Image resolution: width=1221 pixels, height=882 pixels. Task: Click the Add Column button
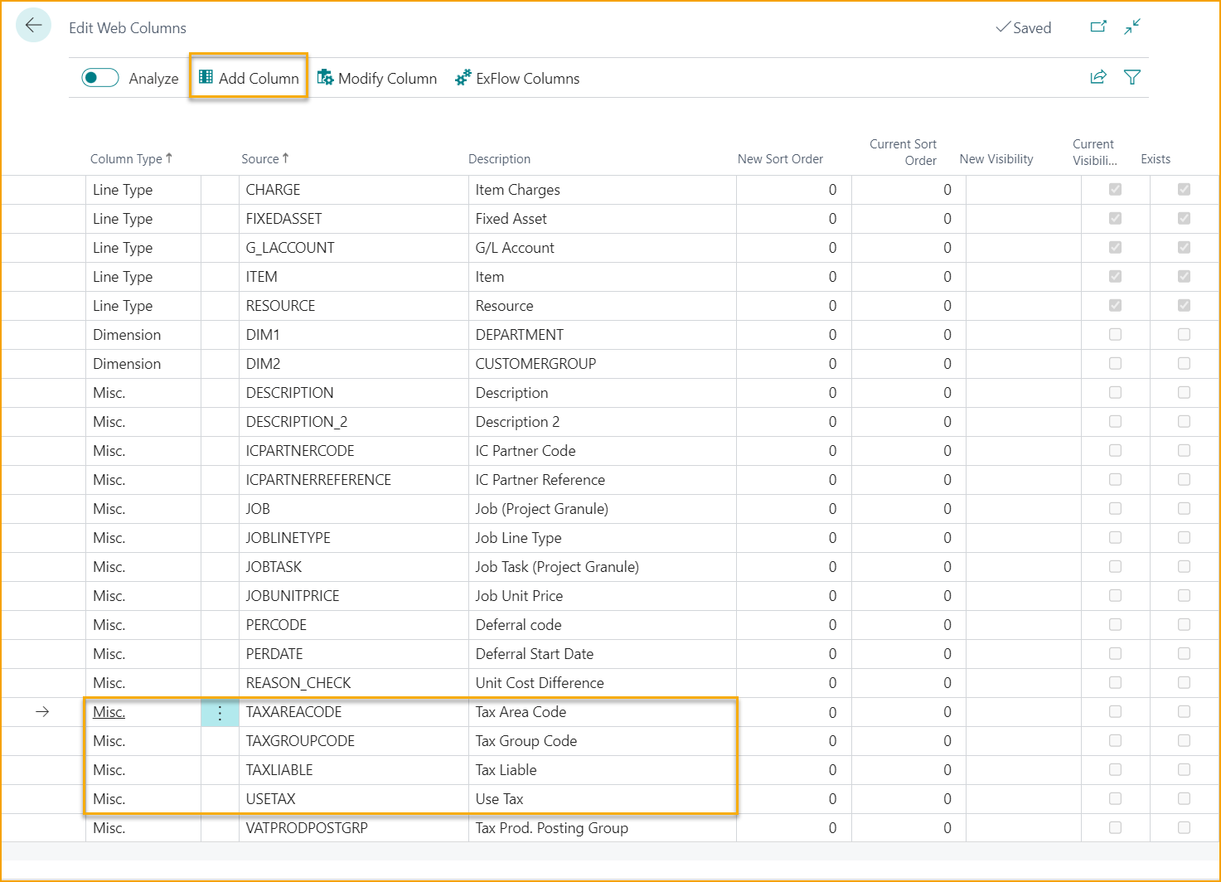[x=249, y=76]
